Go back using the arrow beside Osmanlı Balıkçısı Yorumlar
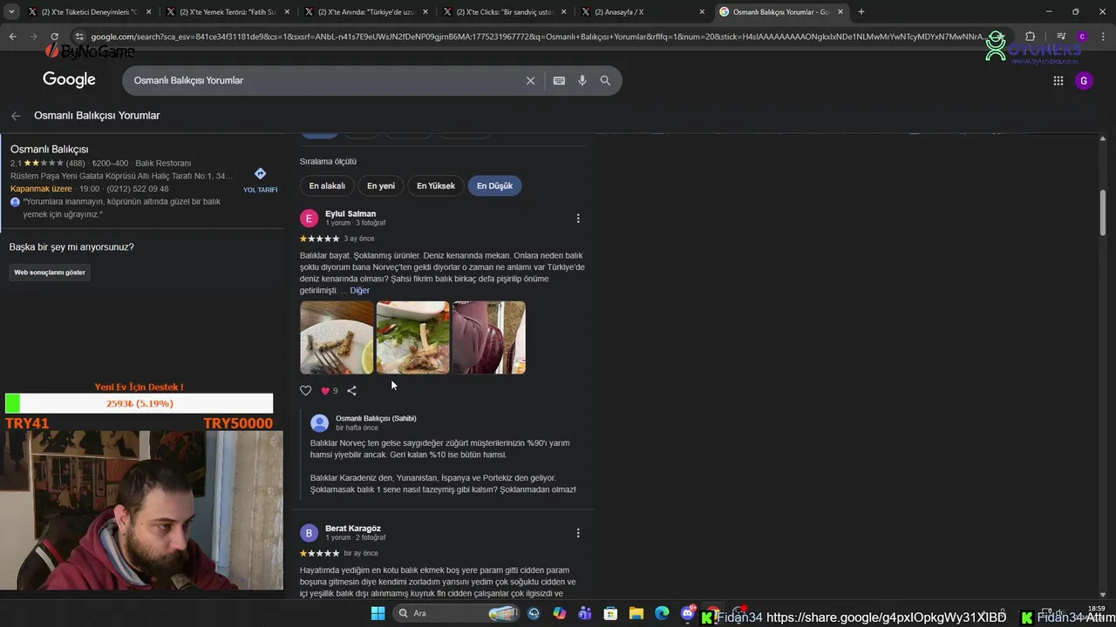Image resolution: width=1116 pixels, height=627 pixels. 16,116
